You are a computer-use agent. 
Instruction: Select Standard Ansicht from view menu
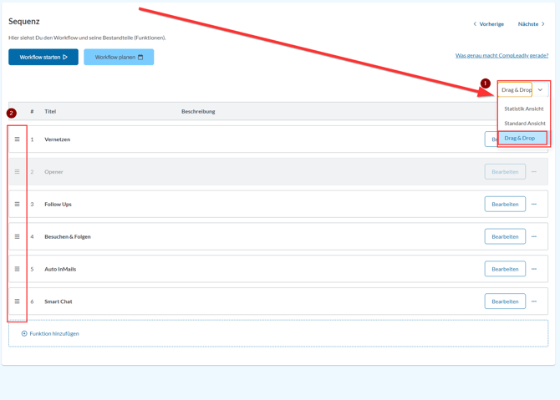524,124
